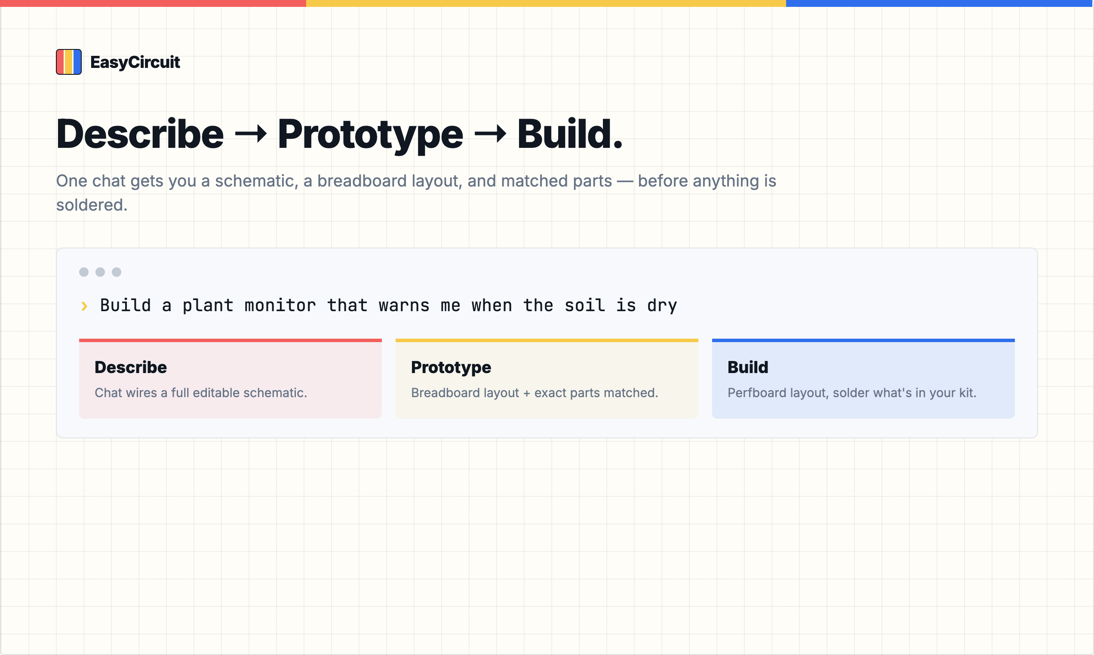Select the Prototype card
Viewport: 1094px width, 655px height.
pyautogui.click(x=547, y=379)
